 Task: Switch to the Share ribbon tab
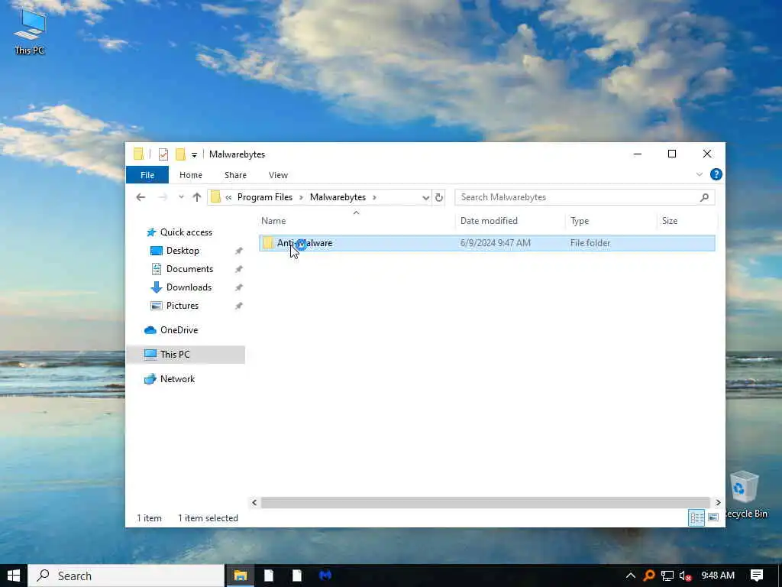pyautogui.click(x=235, y=175)
